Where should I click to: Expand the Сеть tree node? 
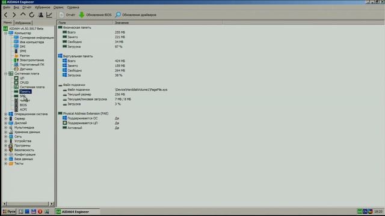(x=5, y=136)
